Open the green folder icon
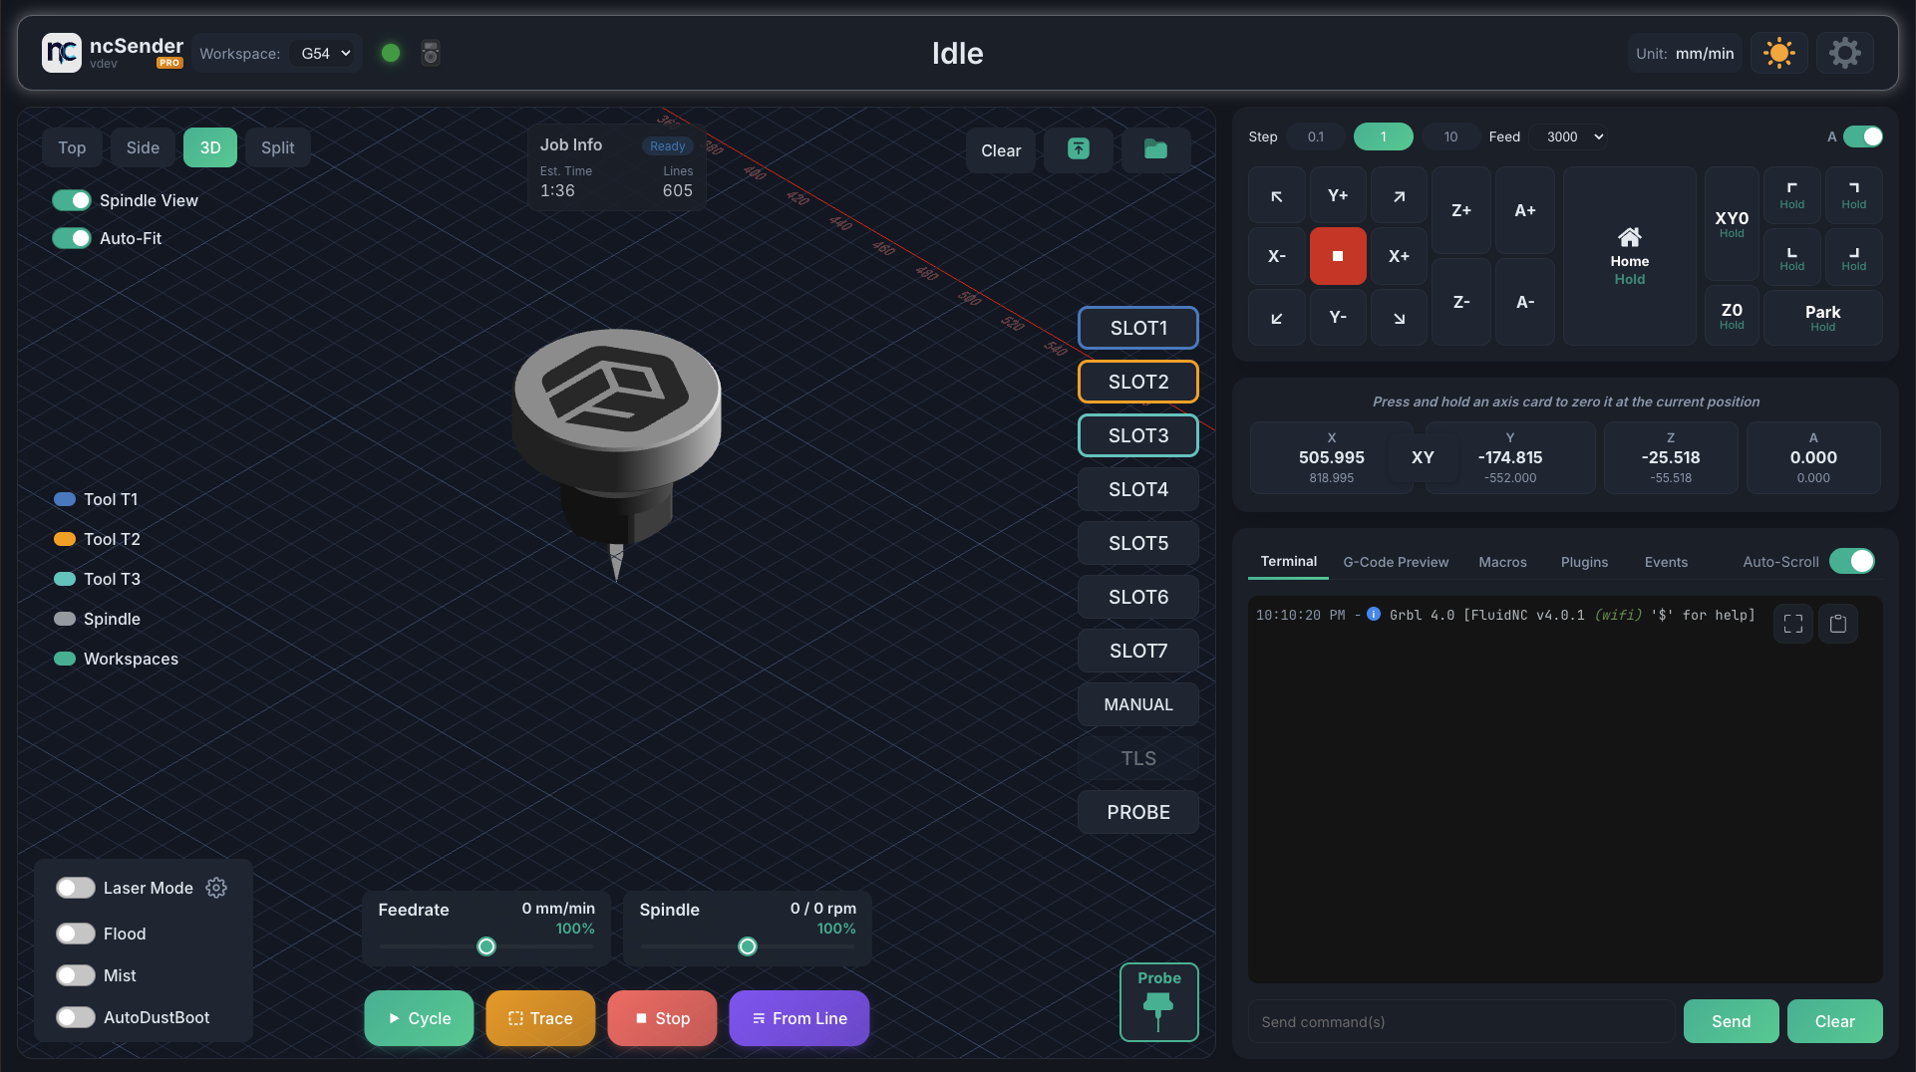 (x=1155, y=149)
